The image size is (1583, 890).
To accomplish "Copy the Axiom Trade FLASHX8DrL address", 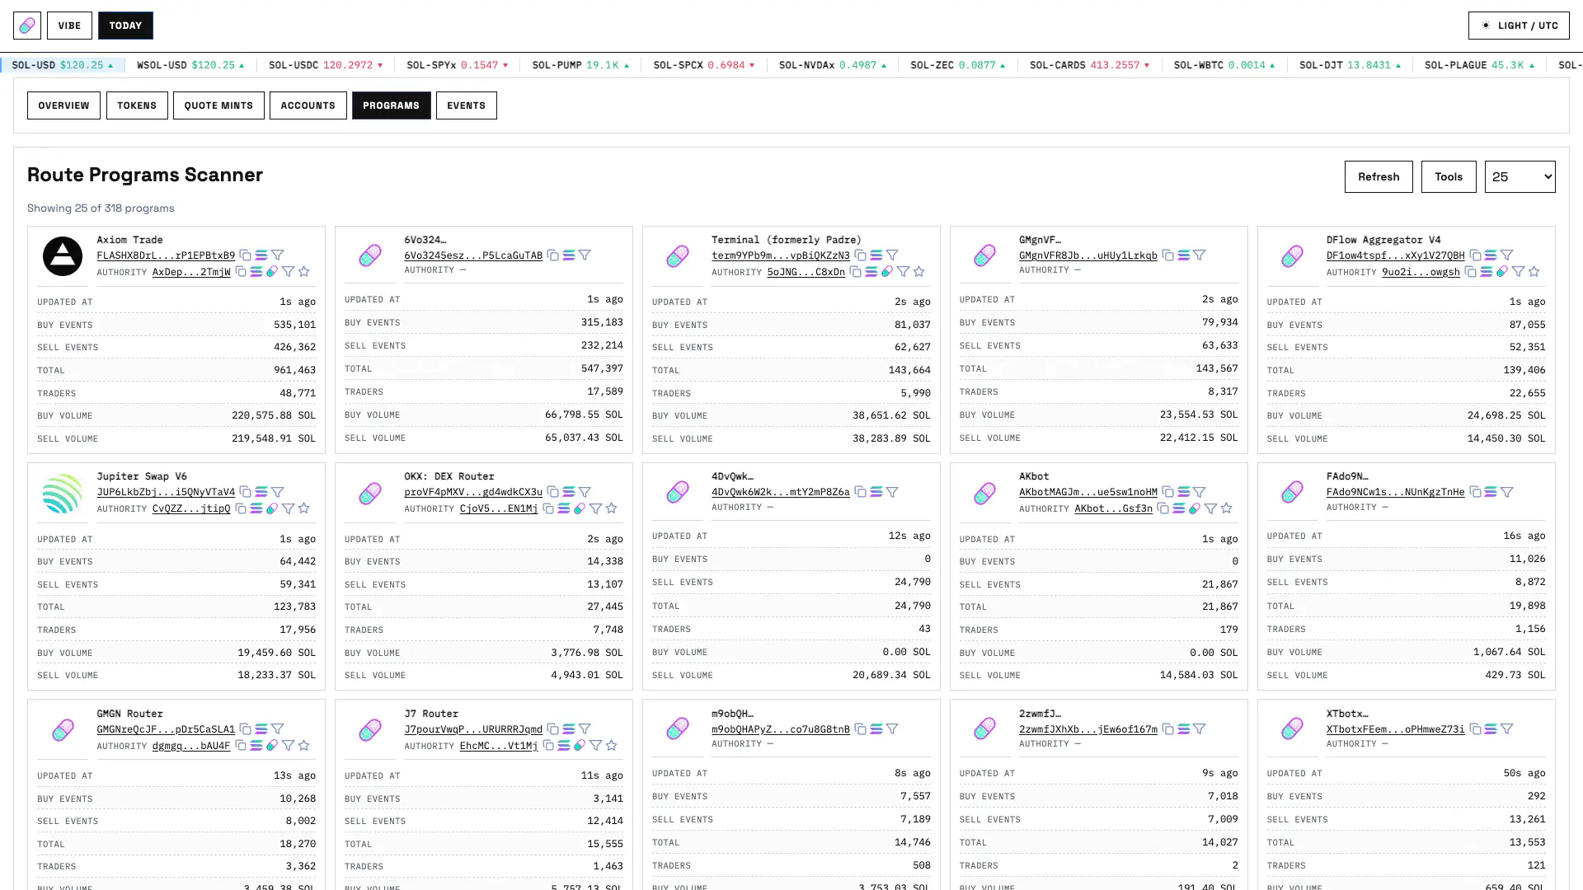I will click(246, 255).
